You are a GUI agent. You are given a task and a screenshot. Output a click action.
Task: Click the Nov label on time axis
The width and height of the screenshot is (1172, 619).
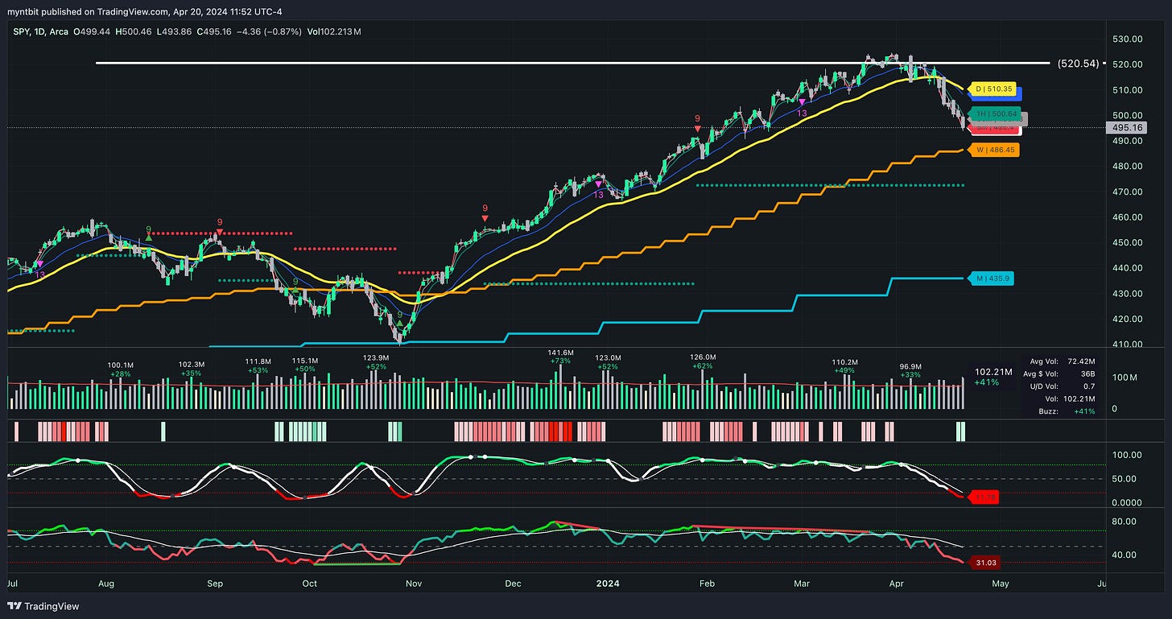pyautogui.click(x=415, y=582)
